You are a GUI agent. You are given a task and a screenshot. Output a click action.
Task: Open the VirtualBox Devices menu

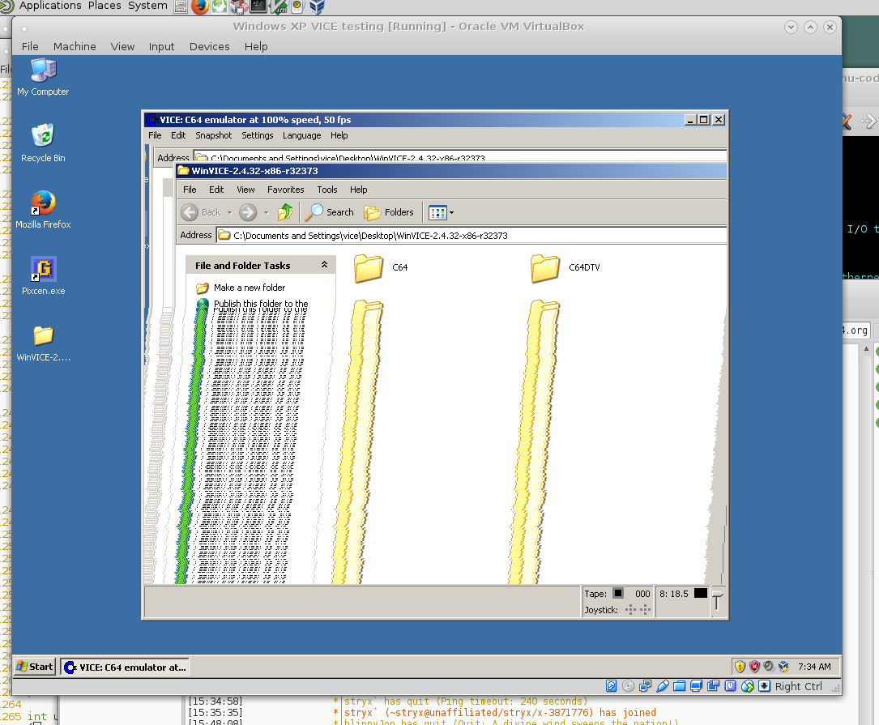tap(209, 46)
